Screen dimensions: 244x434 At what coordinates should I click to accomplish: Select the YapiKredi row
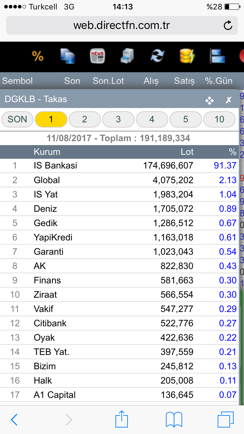tap(119, 237)
